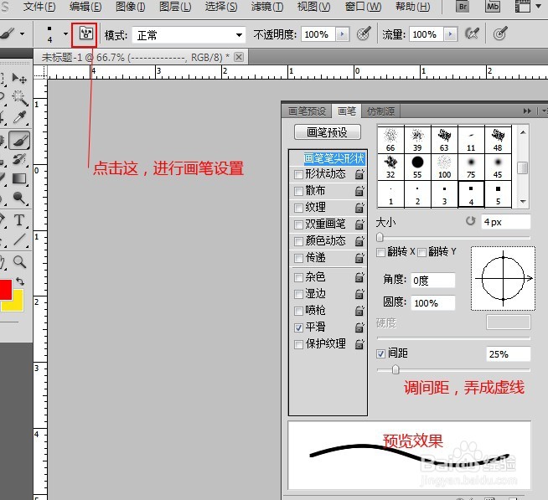
Task: Enable 颜色动态 checkbox
Action: (298, 241)
